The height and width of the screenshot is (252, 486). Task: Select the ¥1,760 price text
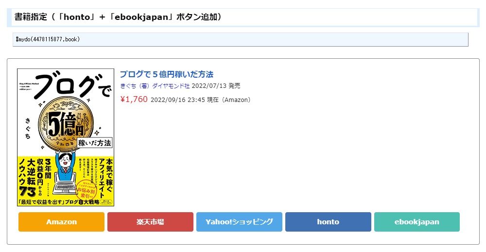pos(134,99)
